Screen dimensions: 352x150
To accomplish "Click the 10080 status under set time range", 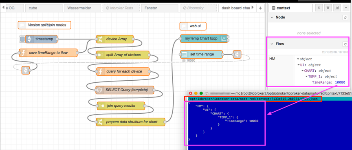I will [190, 61].
